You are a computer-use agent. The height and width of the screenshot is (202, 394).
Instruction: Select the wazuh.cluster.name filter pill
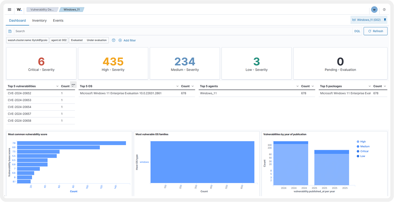click(28, 40)
